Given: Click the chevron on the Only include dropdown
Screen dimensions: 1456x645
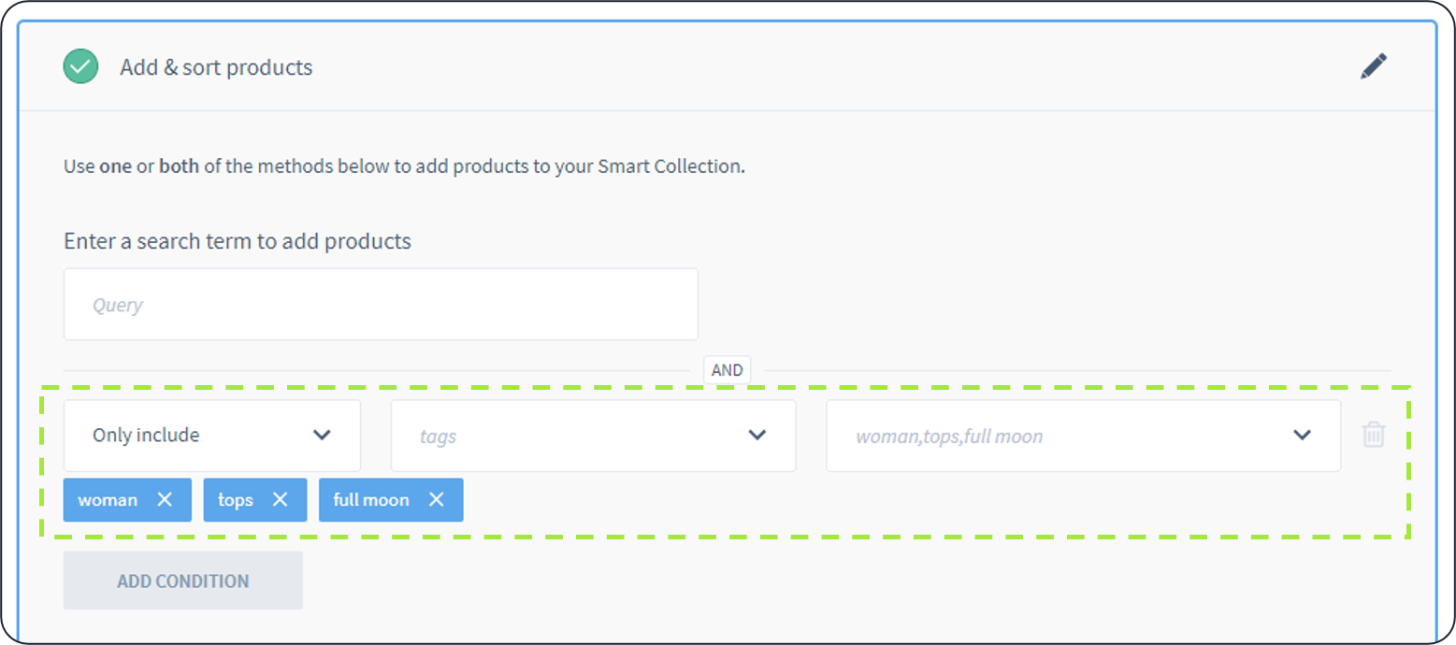Looking at the screenshot, I should pyautogui.click(x=323, y=435).
